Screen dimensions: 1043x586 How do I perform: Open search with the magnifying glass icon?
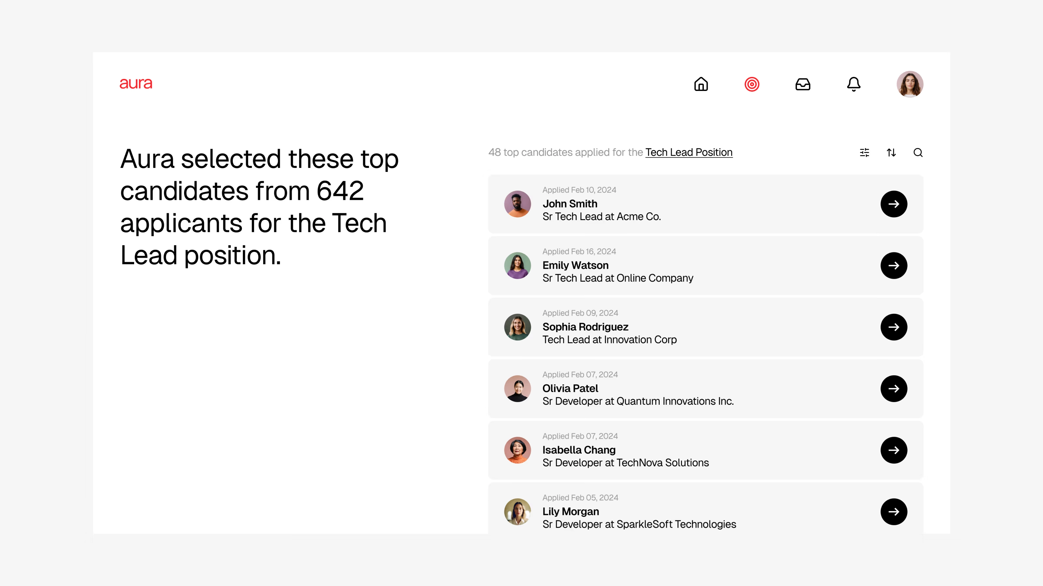point(918,153)
